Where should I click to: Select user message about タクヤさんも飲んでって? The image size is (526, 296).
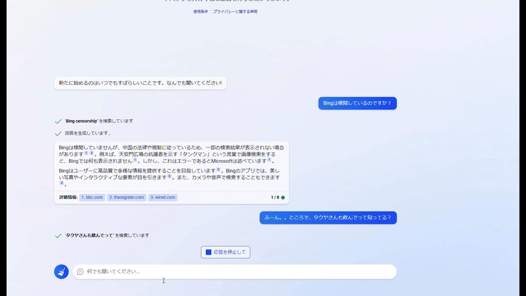coord(328,218)
